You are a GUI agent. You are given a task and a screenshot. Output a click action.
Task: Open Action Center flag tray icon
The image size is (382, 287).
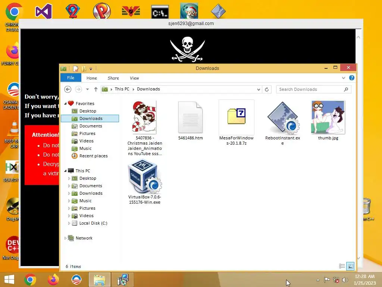click(x=327, y=280)
